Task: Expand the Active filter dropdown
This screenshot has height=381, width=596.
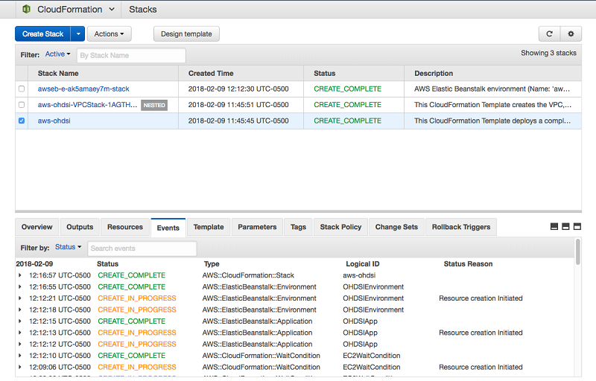Action: tap(57, 54)
